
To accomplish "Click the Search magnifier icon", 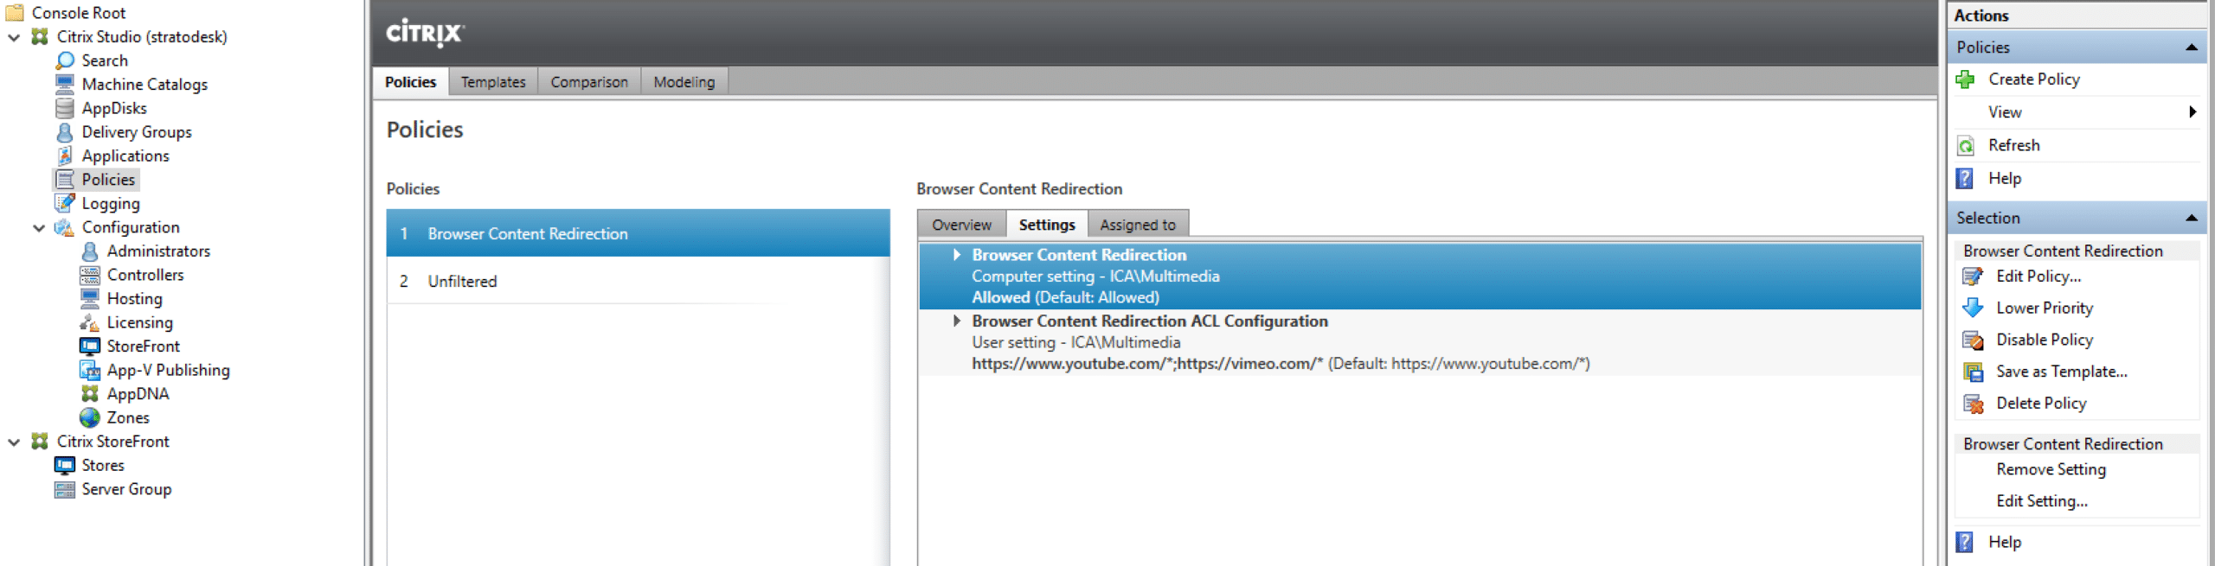I will click(x=65, y=60).
